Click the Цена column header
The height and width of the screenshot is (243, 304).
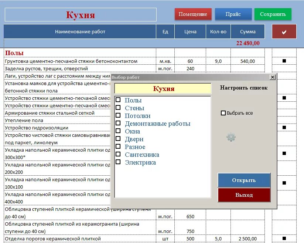[x=190, y=31]
